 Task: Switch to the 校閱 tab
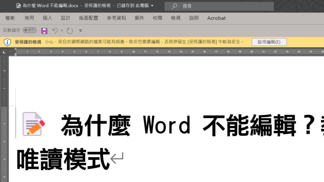[157, 18]
